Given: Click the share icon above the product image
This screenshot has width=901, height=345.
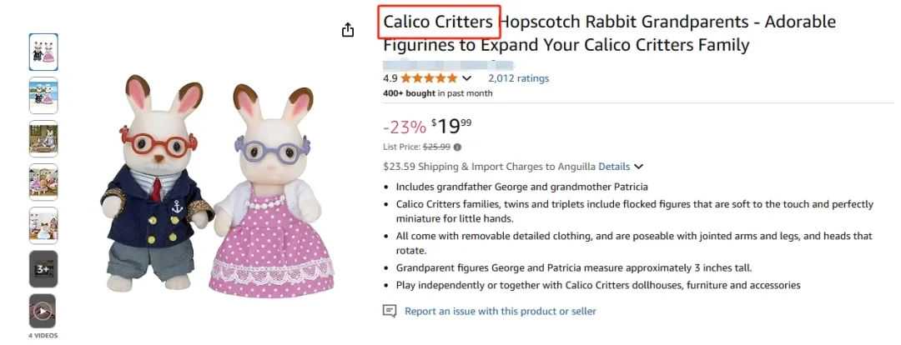Looking at the screenshot, I should point(348,30).
